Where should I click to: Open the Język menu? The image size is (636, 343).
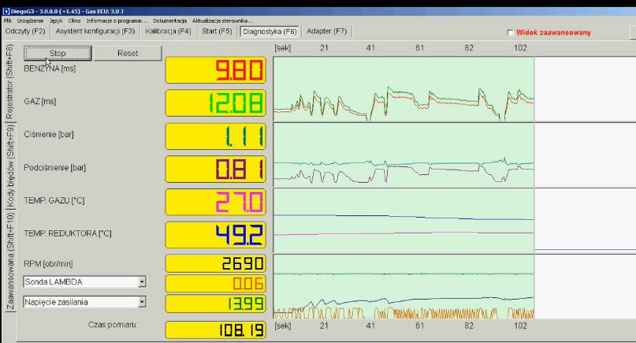[56, 21]
